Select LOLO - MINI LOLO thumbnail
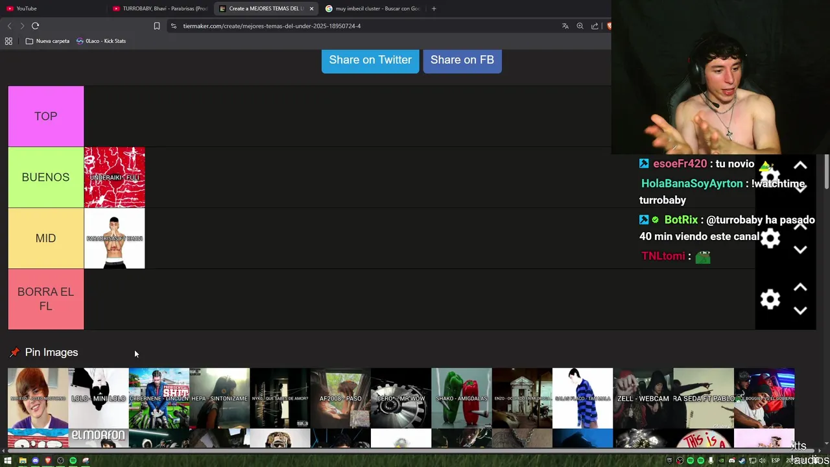The height and width of the screenshot is (467, 830). [x=99, y=398]
